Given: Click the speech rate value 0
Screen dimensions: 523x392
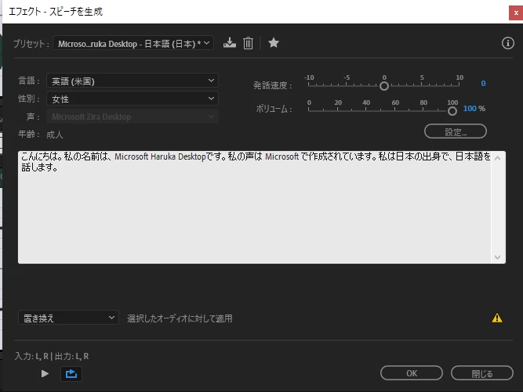Looking at the screenshot, I should coord(483,83).
